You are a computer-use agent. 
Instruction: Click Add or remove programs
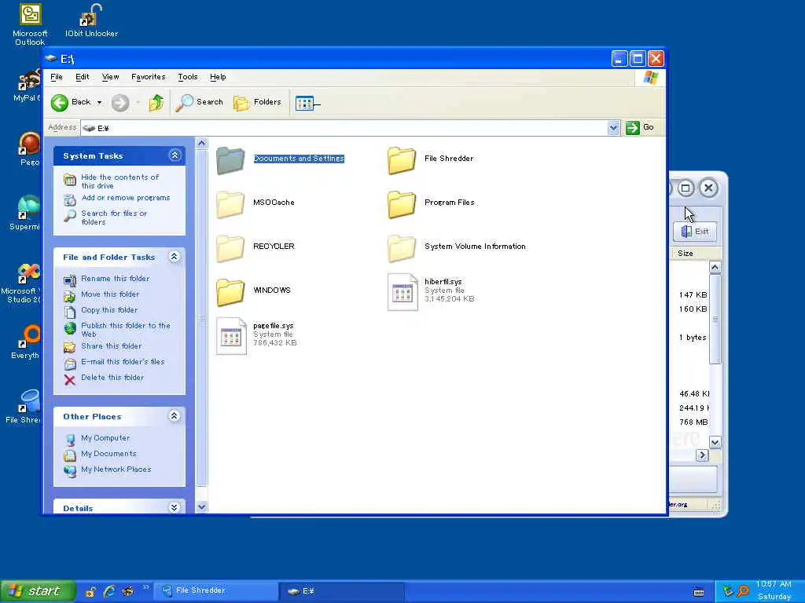[x=125, y=198]
